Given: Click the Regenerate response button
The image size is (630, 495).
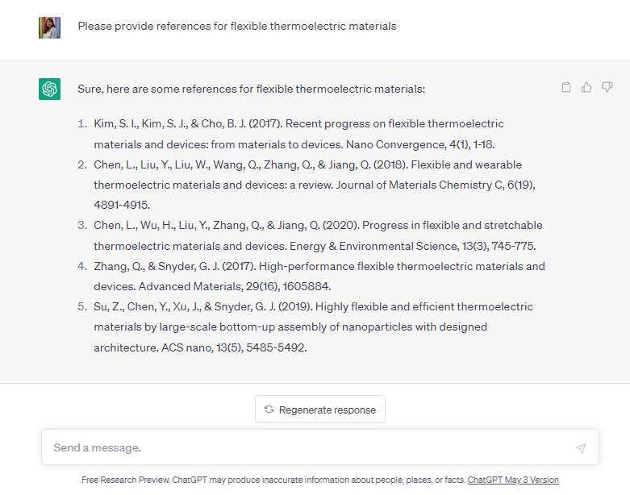Looking at the screenshot, I should (x=319, y=409).
